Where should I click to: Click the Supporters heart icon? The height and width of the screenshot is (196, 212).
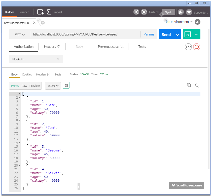pos(189,12)
